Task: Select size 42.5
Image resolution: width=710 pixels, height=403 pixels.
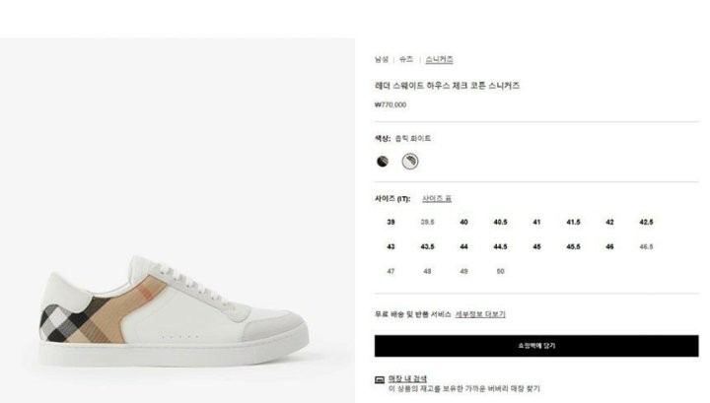Action: (646, 222)
